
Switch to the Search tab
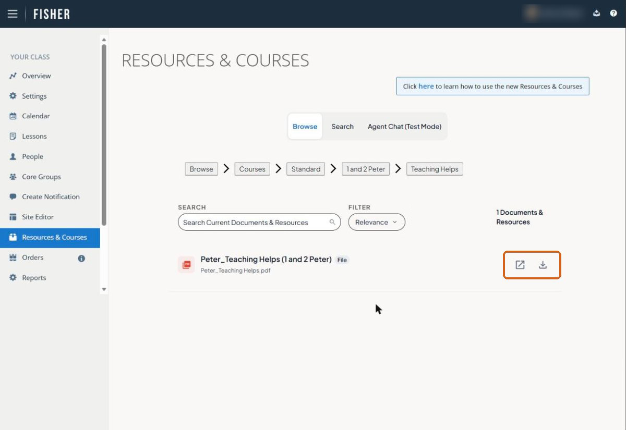pyautogui.click(x=342, y=127)
